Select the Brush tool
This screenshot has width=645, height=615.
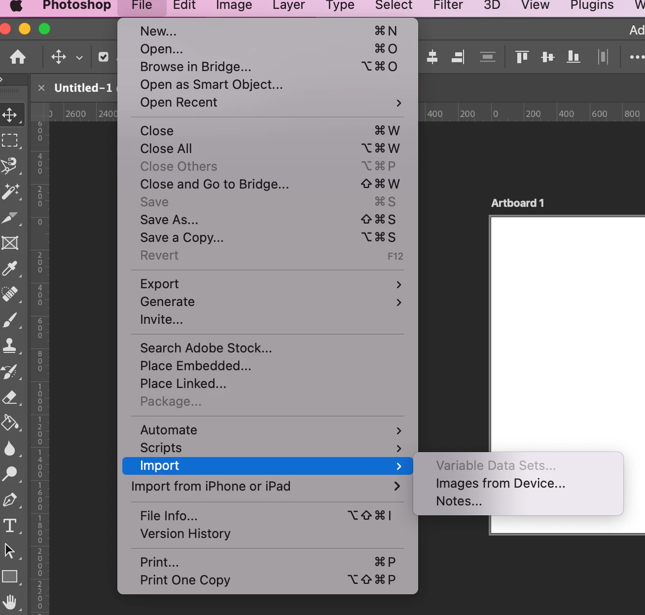click(10, 320)
